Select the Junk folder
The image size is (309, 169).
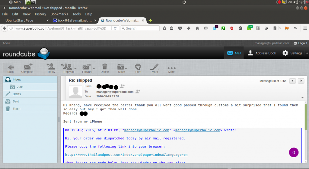click(20, 87)
